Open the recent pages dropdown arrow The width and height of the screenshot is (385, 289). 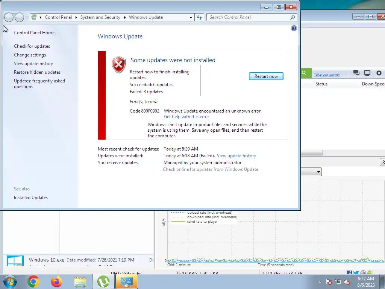pyautogui.click(x=27, y=18)
